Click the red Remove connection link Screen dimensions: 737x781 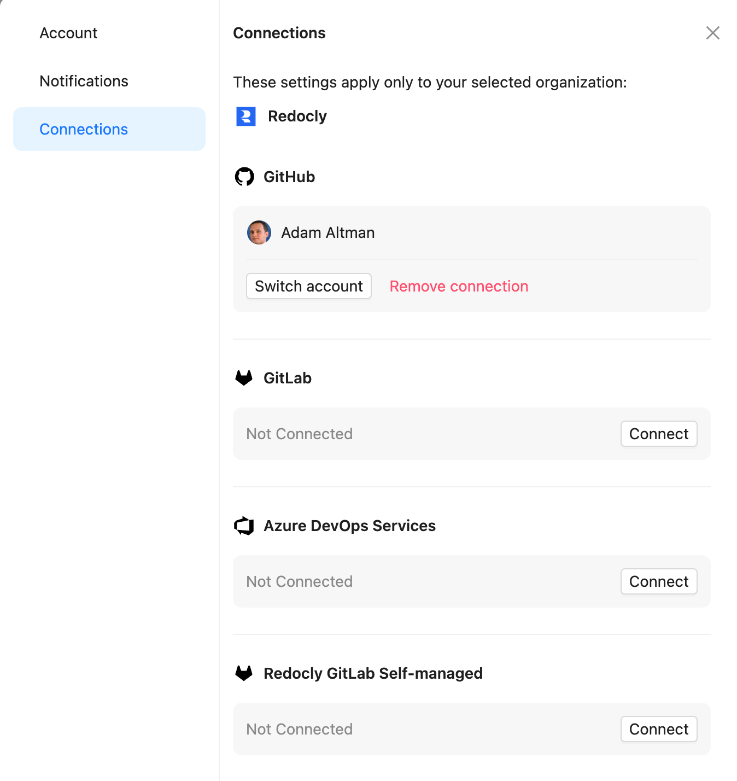click(x=459, y=286)
